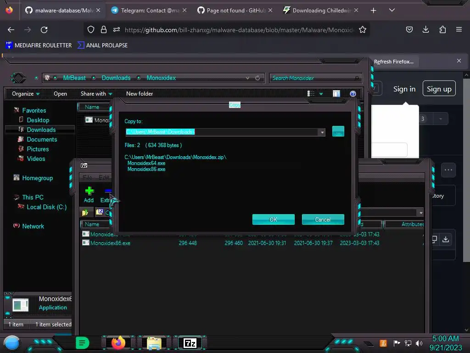Open Videos in navigation pane
The height and width of the screenshot is (353, 470).
(36, 159)
